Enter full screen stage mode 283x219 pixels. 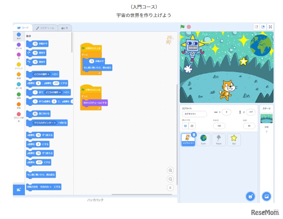tap(270, 27)
